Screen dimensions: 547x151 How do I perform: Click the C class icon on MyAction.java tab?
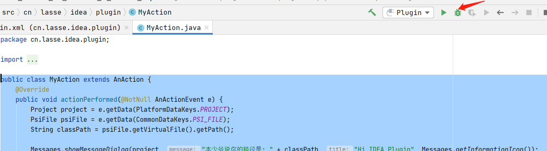coord(141,28)
